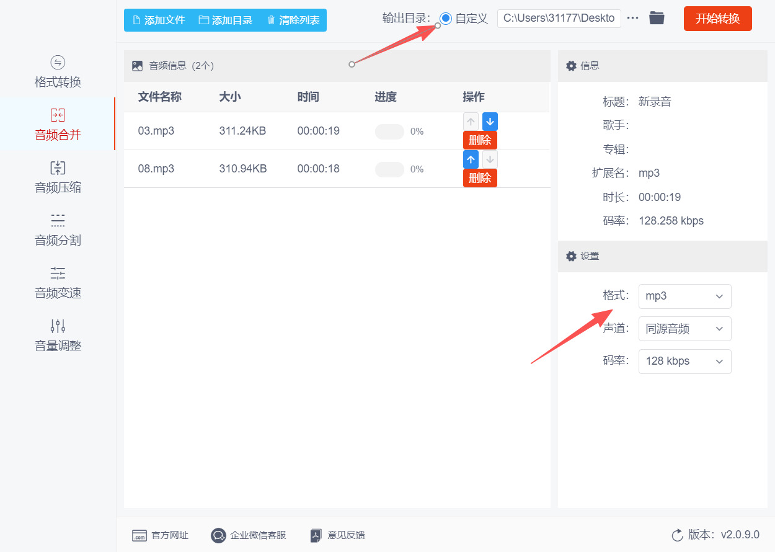Delete 08.mp3 using its 删除 button
Viewport: 775px width, 552px height.
480,178
